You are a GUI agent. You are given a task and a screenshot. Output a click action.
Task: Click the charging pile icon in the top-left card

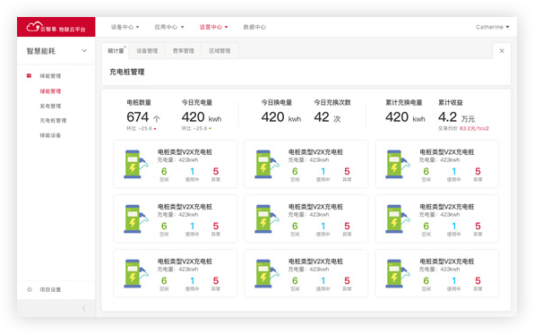[136, 164]
